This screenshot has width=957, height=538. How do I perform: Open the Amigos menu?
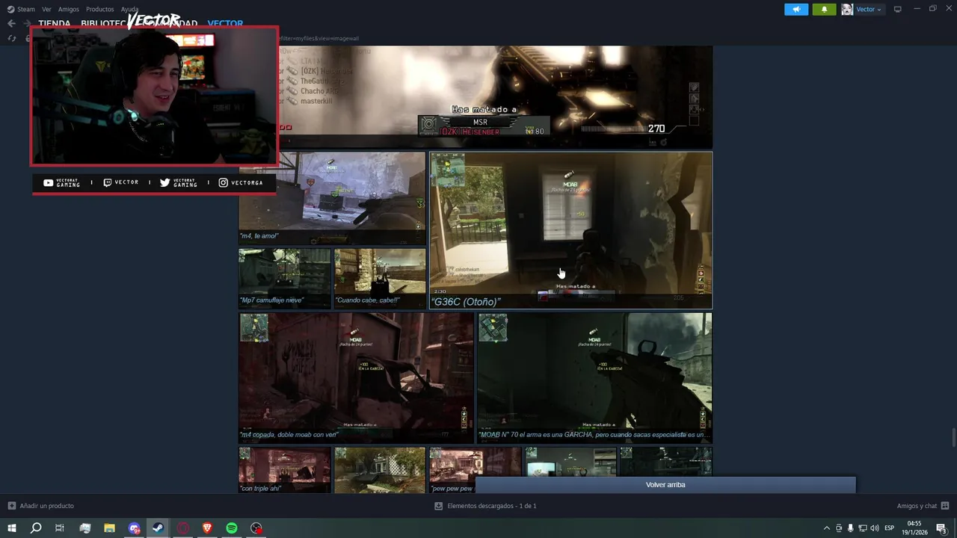69,9
